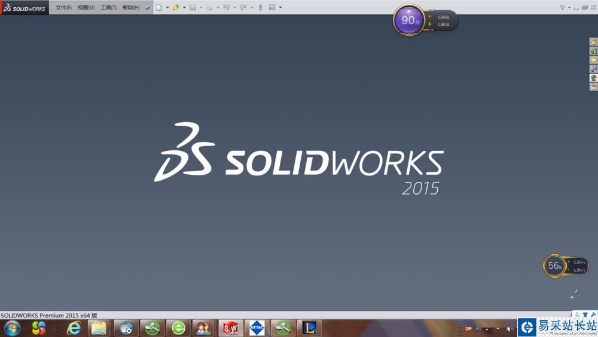
Task: Open Custom Properties task pane tab
Action: (593, 87)
